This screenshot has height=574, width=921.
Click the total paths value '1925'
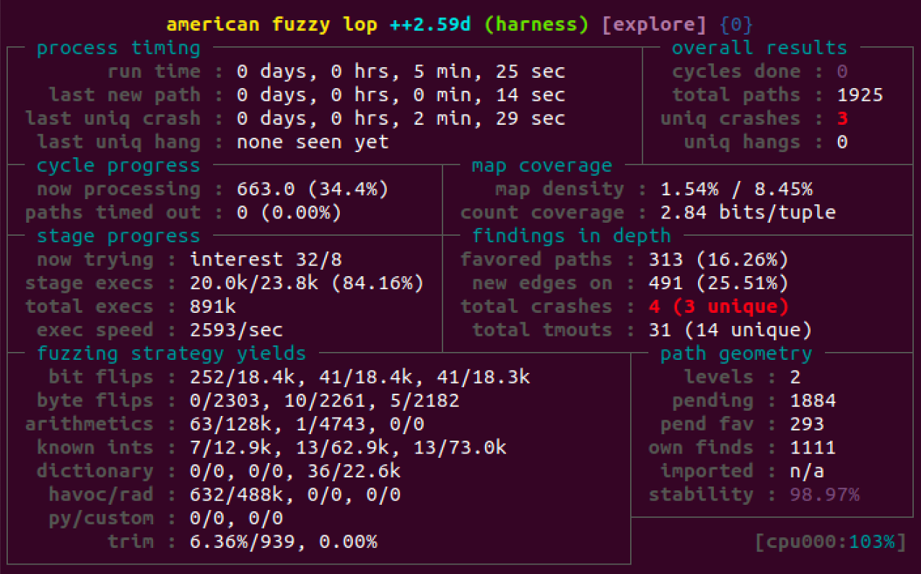pos(860,95)
